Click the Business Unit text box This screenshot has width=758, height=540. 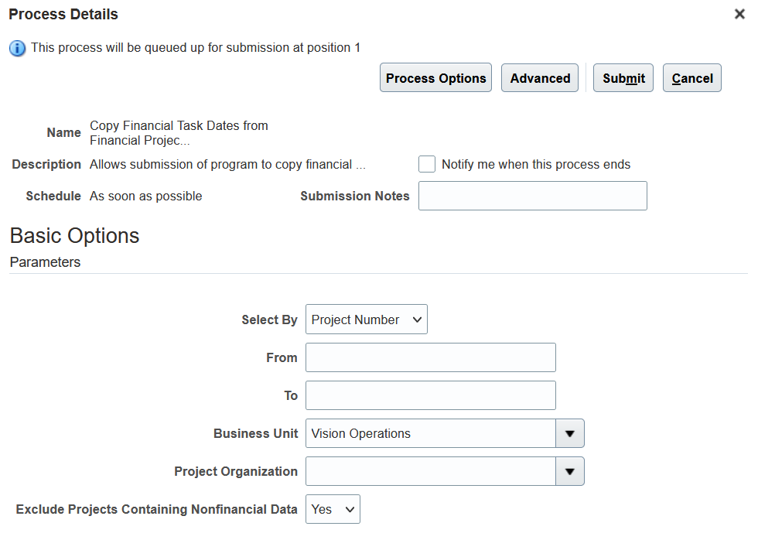(x=431, y=433)
